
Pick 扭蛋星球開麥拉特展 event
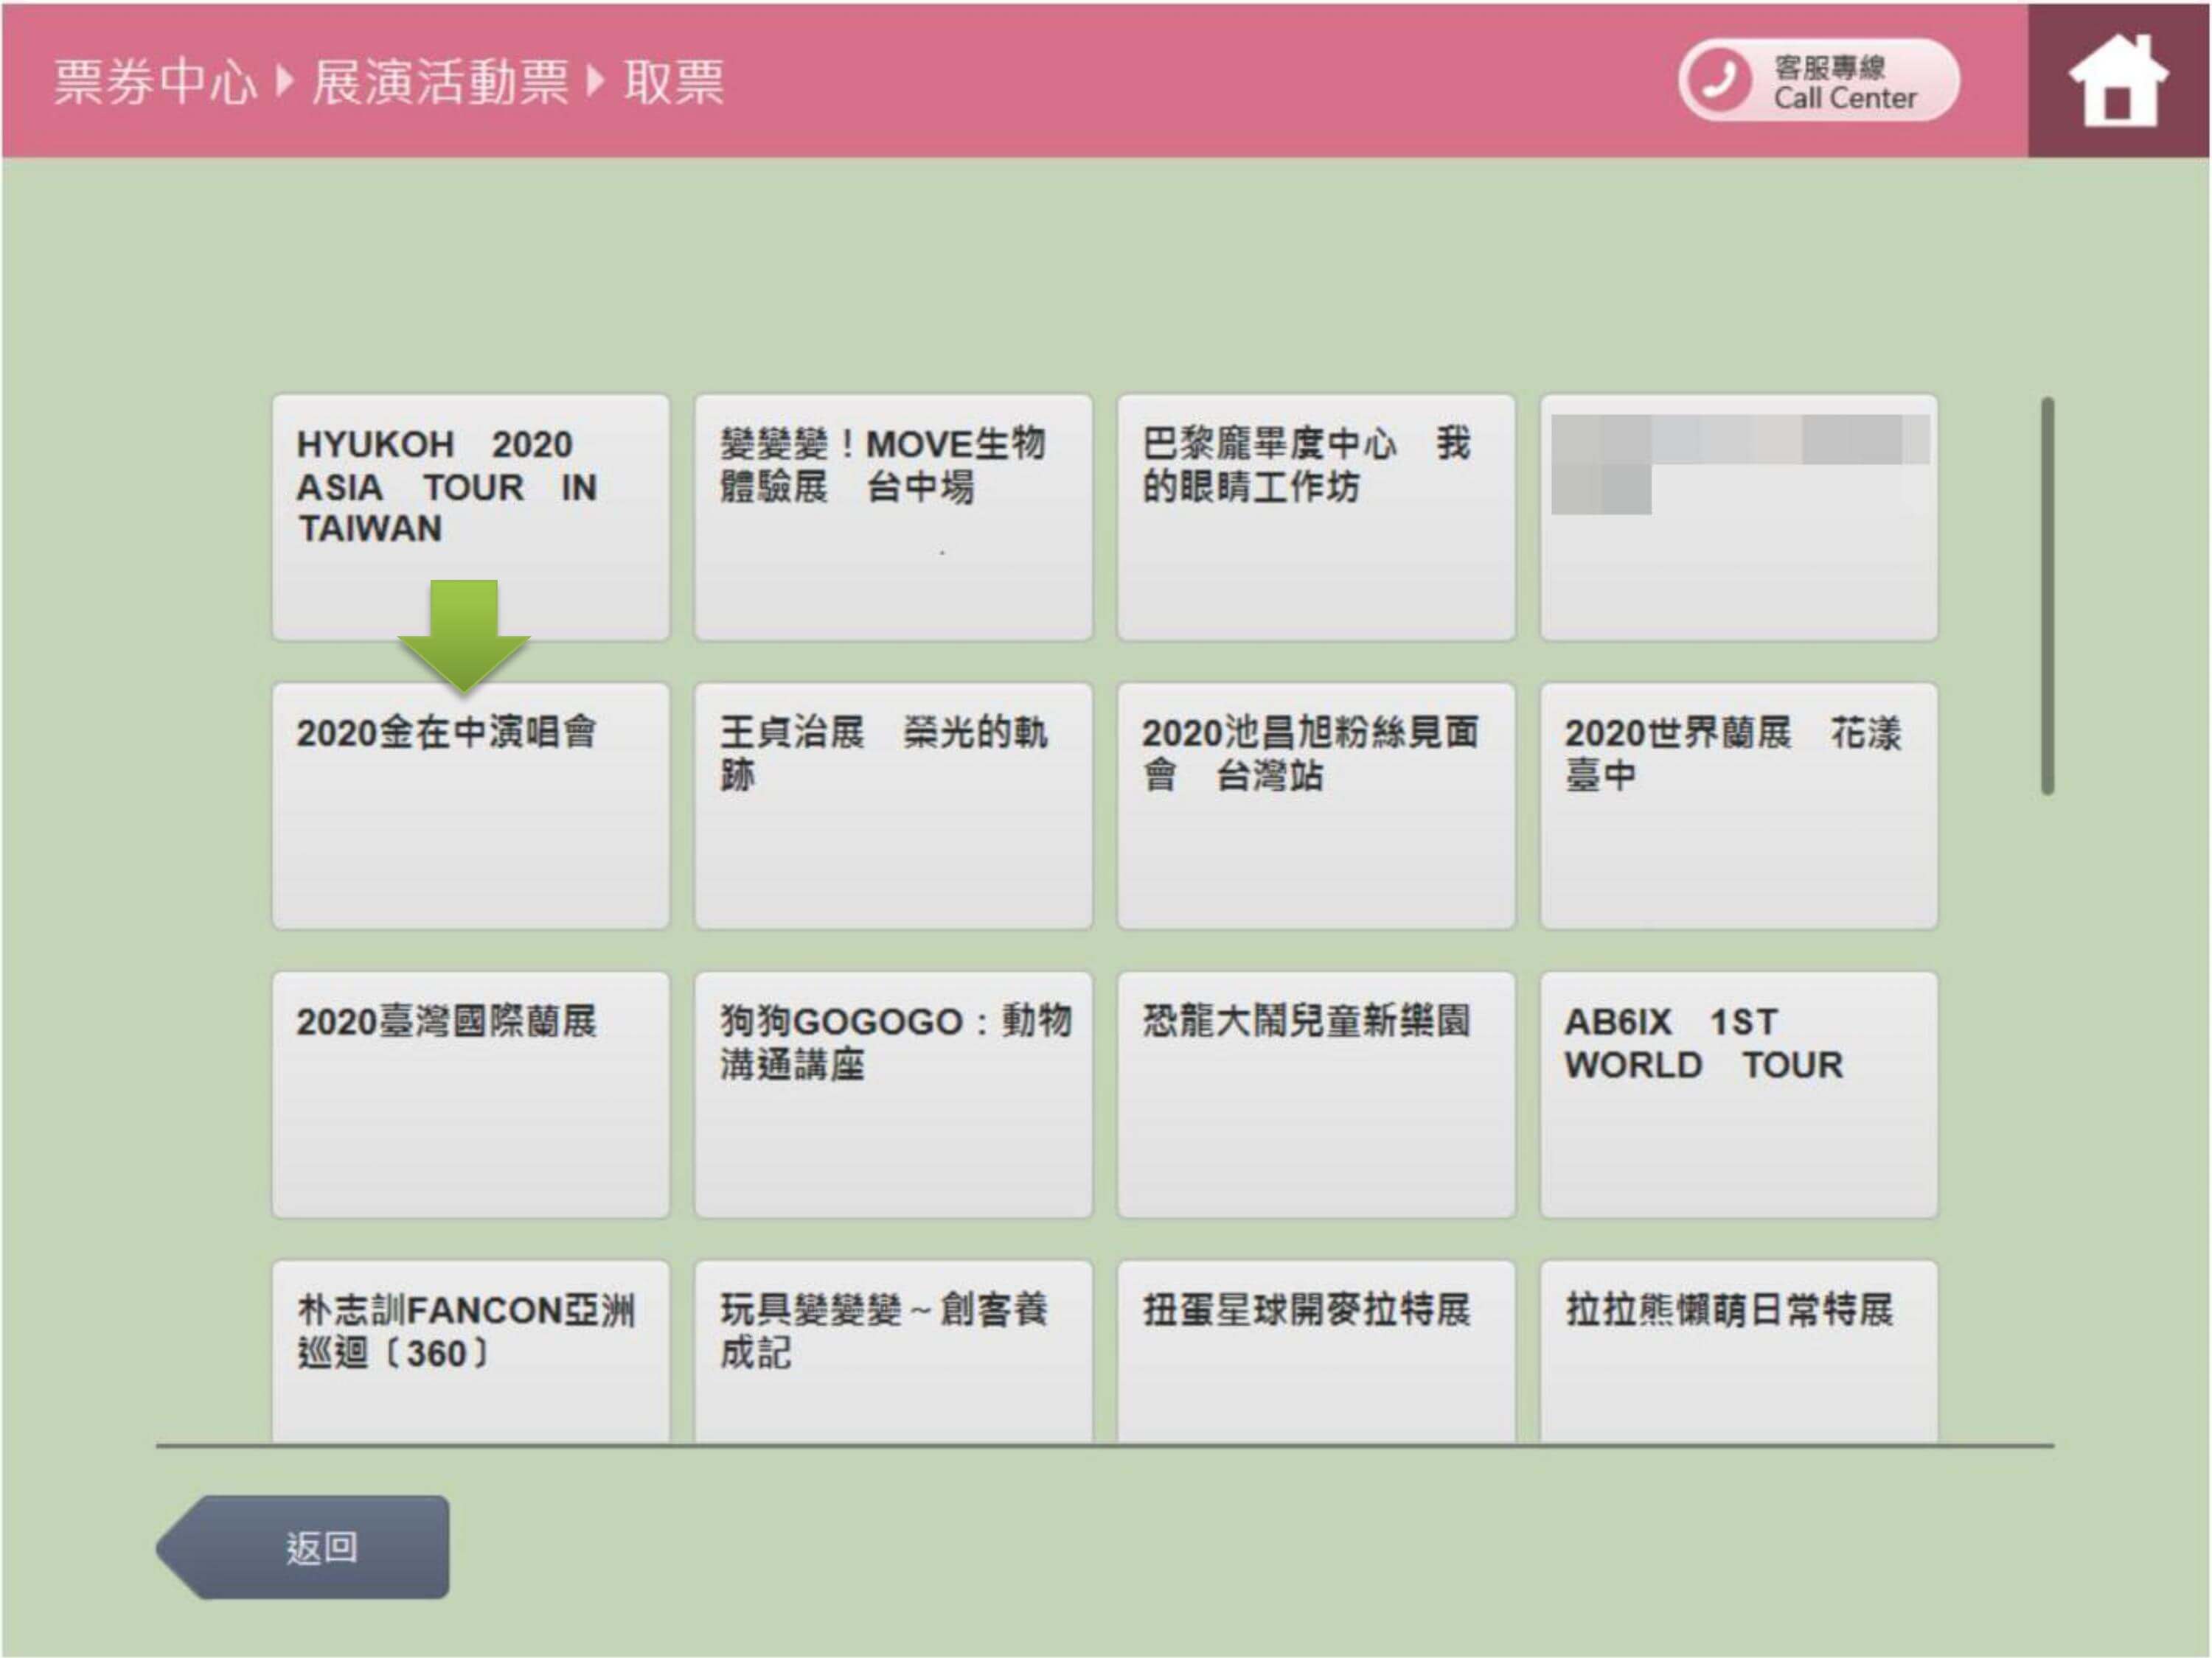click(x=1315, y=1349)
